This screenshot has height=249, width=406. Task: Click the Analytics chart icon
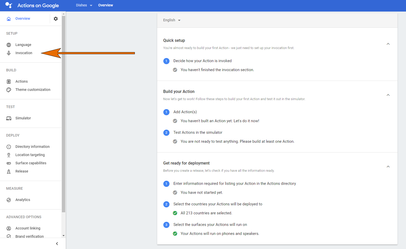9,200
